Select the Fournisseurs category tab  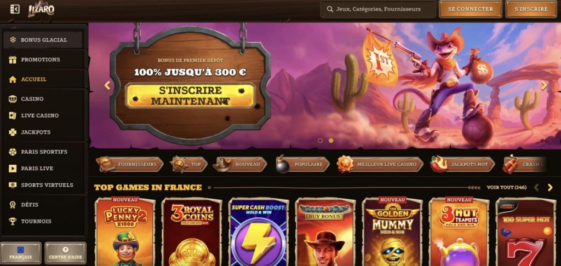pos(130,164)
